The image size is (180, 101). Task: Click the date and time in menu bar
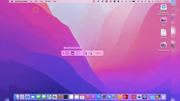(x=162, y=1)
